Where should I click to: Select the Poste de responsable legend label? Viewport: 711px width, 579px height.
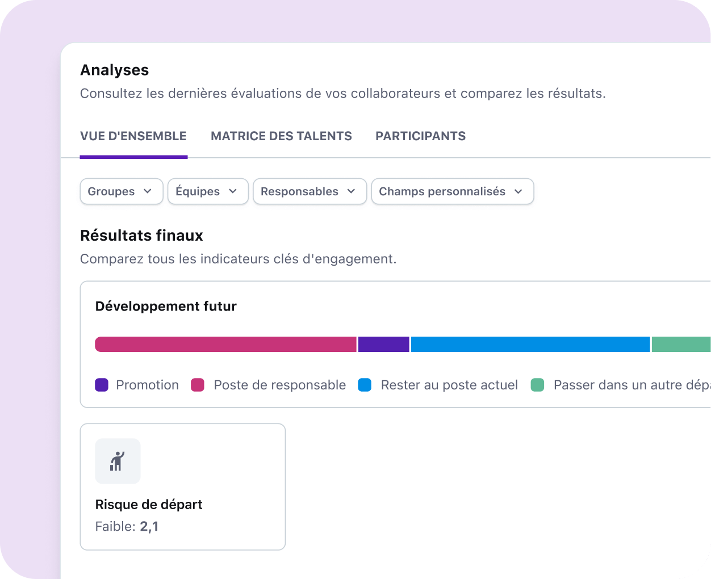pyautogui.click(x=280, y=385)
